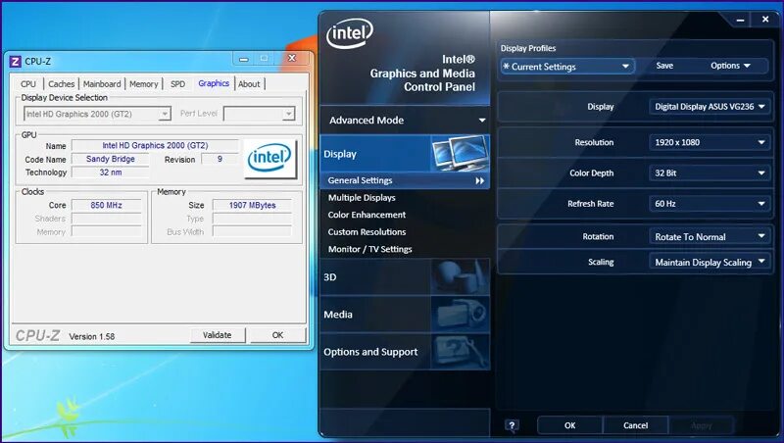Screen dimensions: 784x443
Task: Open the Rotation dropdown showing Rotate To Normal
Action: 709,237
